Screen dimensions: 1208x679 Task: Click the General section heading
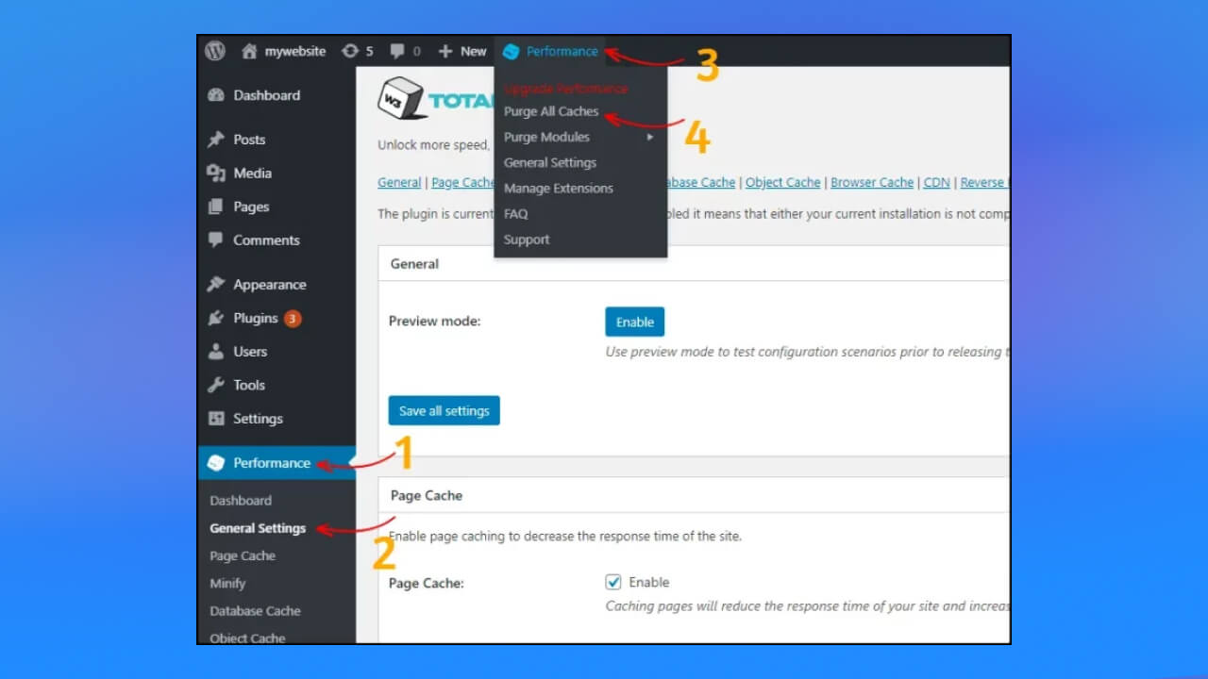click(x=414, y=264)
